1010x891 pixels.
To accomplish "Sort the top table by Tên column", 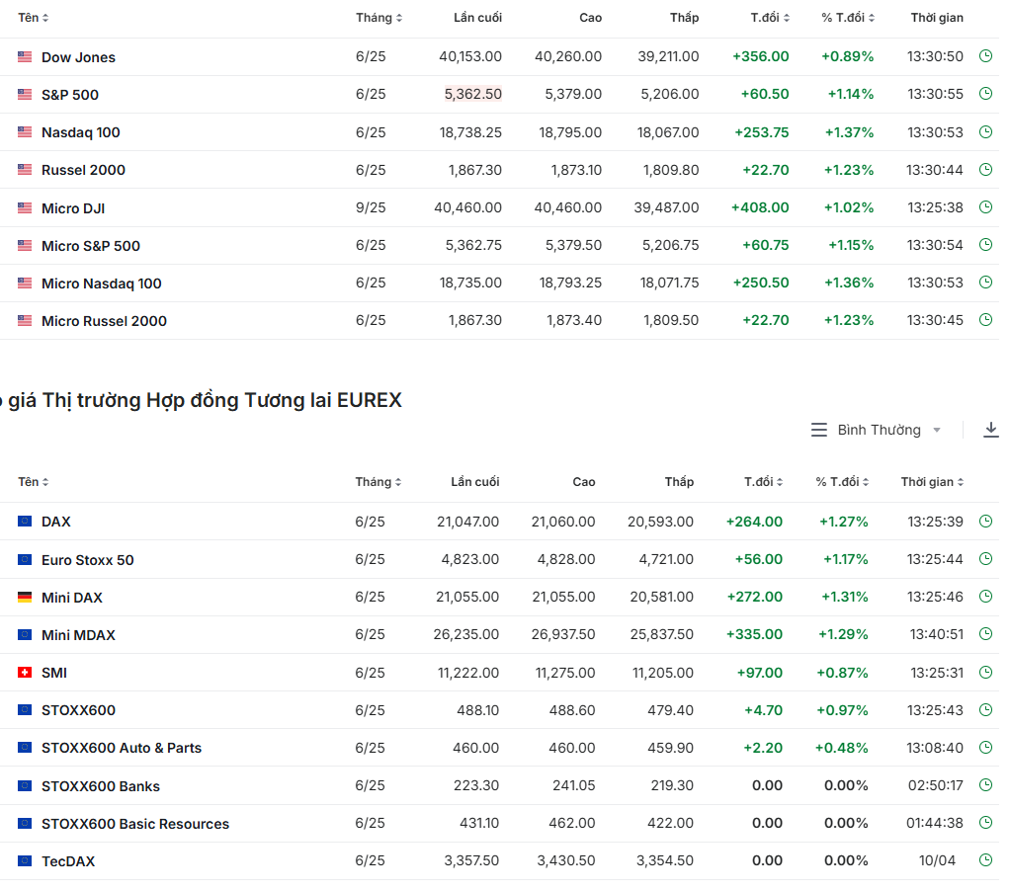I will coord(33,18).
